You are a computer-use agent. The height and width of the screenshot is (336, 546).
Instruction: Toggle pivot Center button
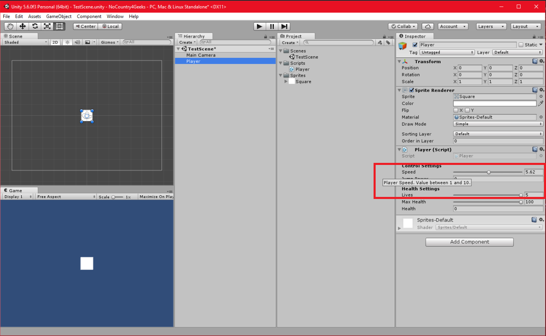click(x=85, y=26)
